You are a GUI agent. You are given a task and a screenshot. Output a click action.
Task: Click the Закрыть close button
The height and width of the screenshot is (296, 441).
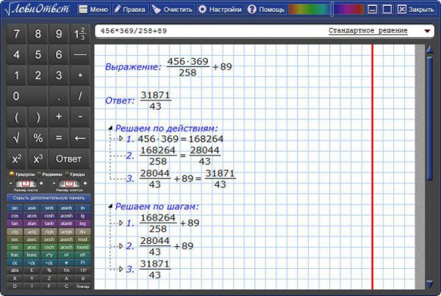click(x=416, y=10)
